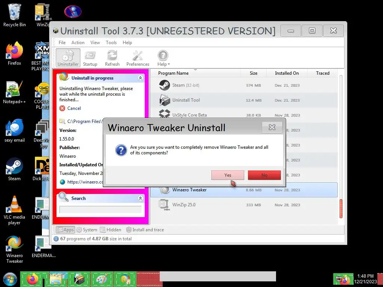
Task: Click the red Cancel icon
Action: tap(62, 108)
